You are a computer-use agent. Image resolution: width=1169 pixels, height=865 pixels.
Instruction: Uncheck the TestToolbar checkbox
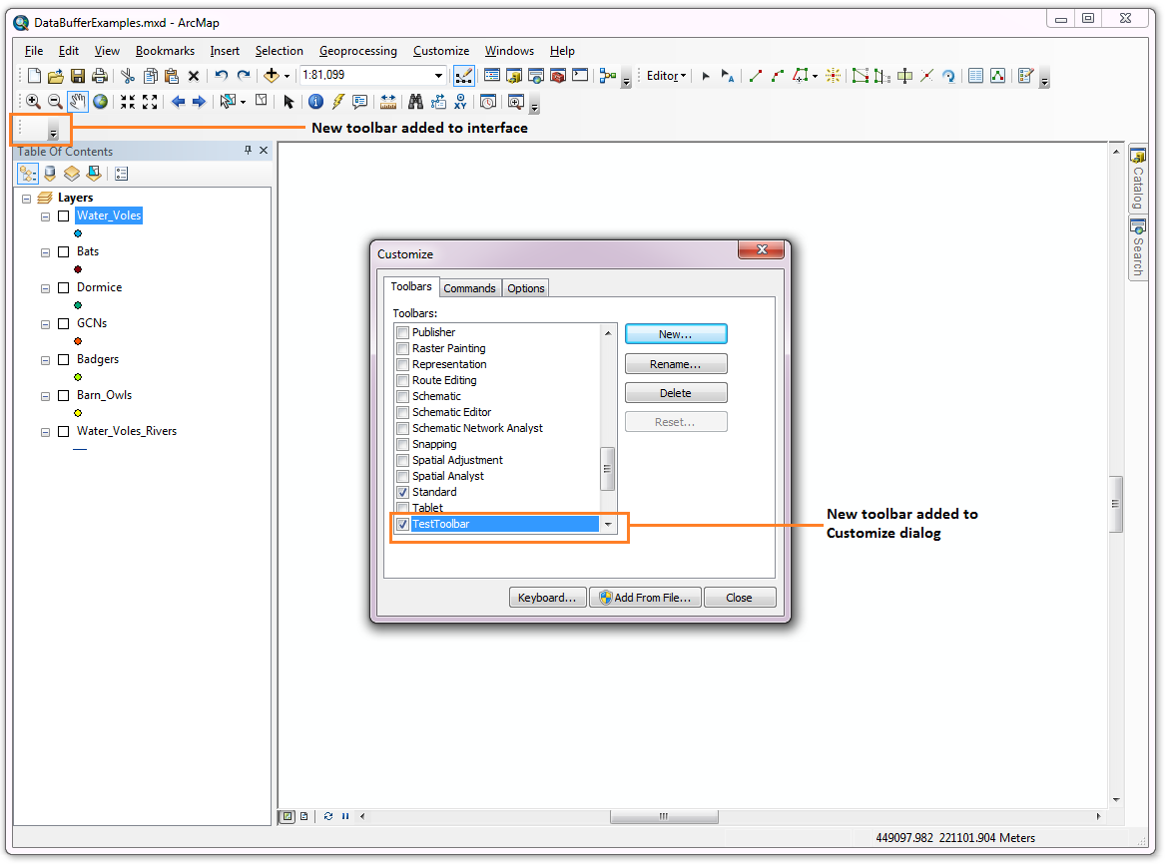pos(402,524)
